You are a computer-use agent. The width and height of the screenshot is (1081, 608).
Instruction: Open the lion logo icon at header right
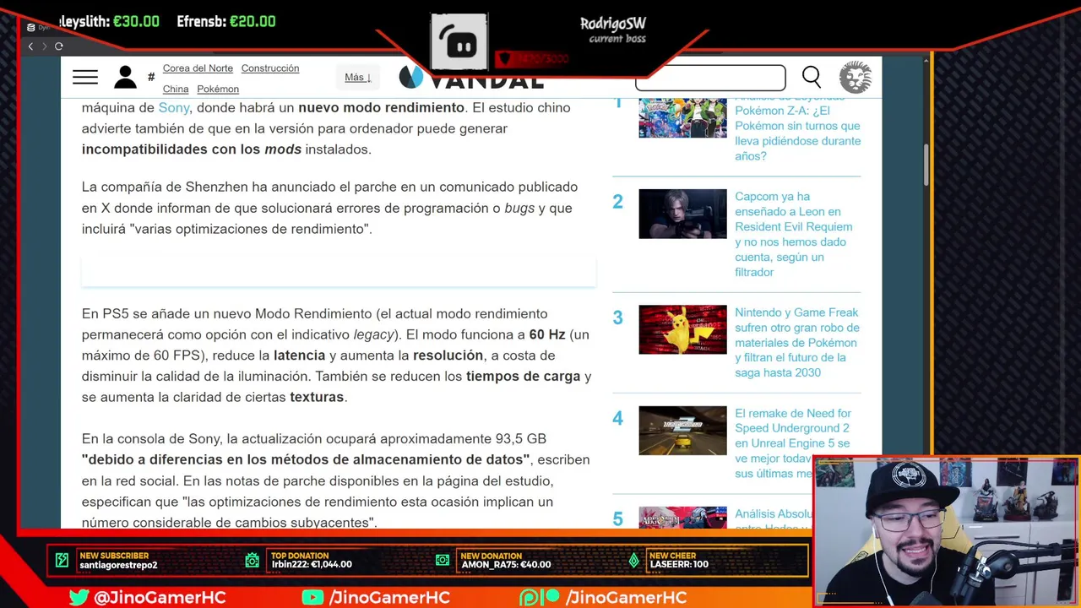(x=856, y=77)
